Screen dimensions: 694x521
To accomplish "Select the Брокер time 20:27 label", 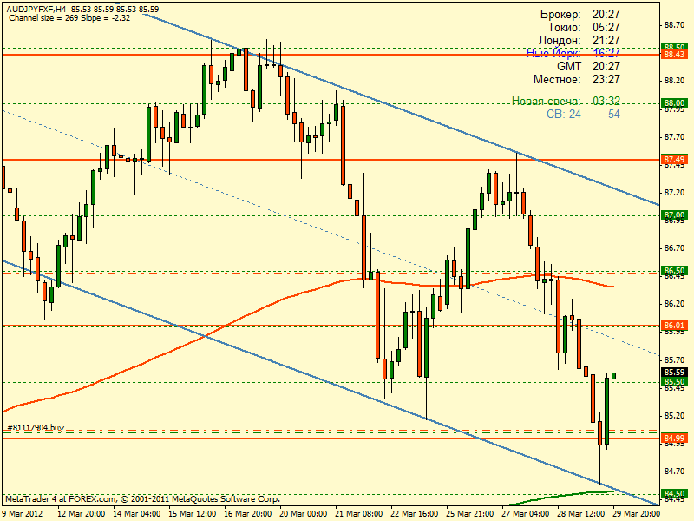I will [580, 14].
